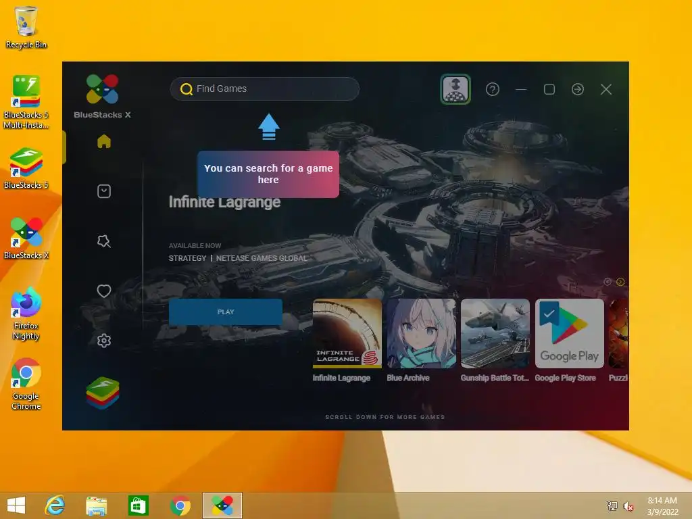
Task: Dismiss the 'You can search for a game here' tooltip
Action: [x=268, y=174]
